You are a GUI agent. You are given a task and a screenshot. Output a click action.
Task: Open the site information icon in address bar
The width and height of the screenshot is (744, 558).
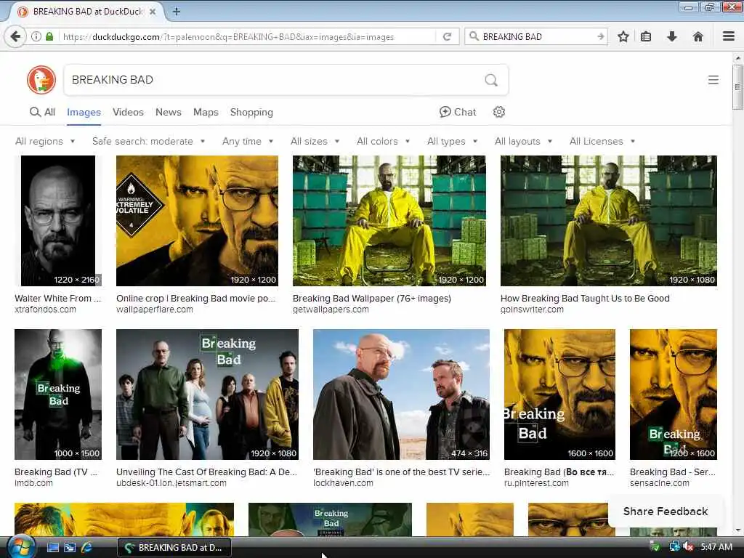click(36, 36)
